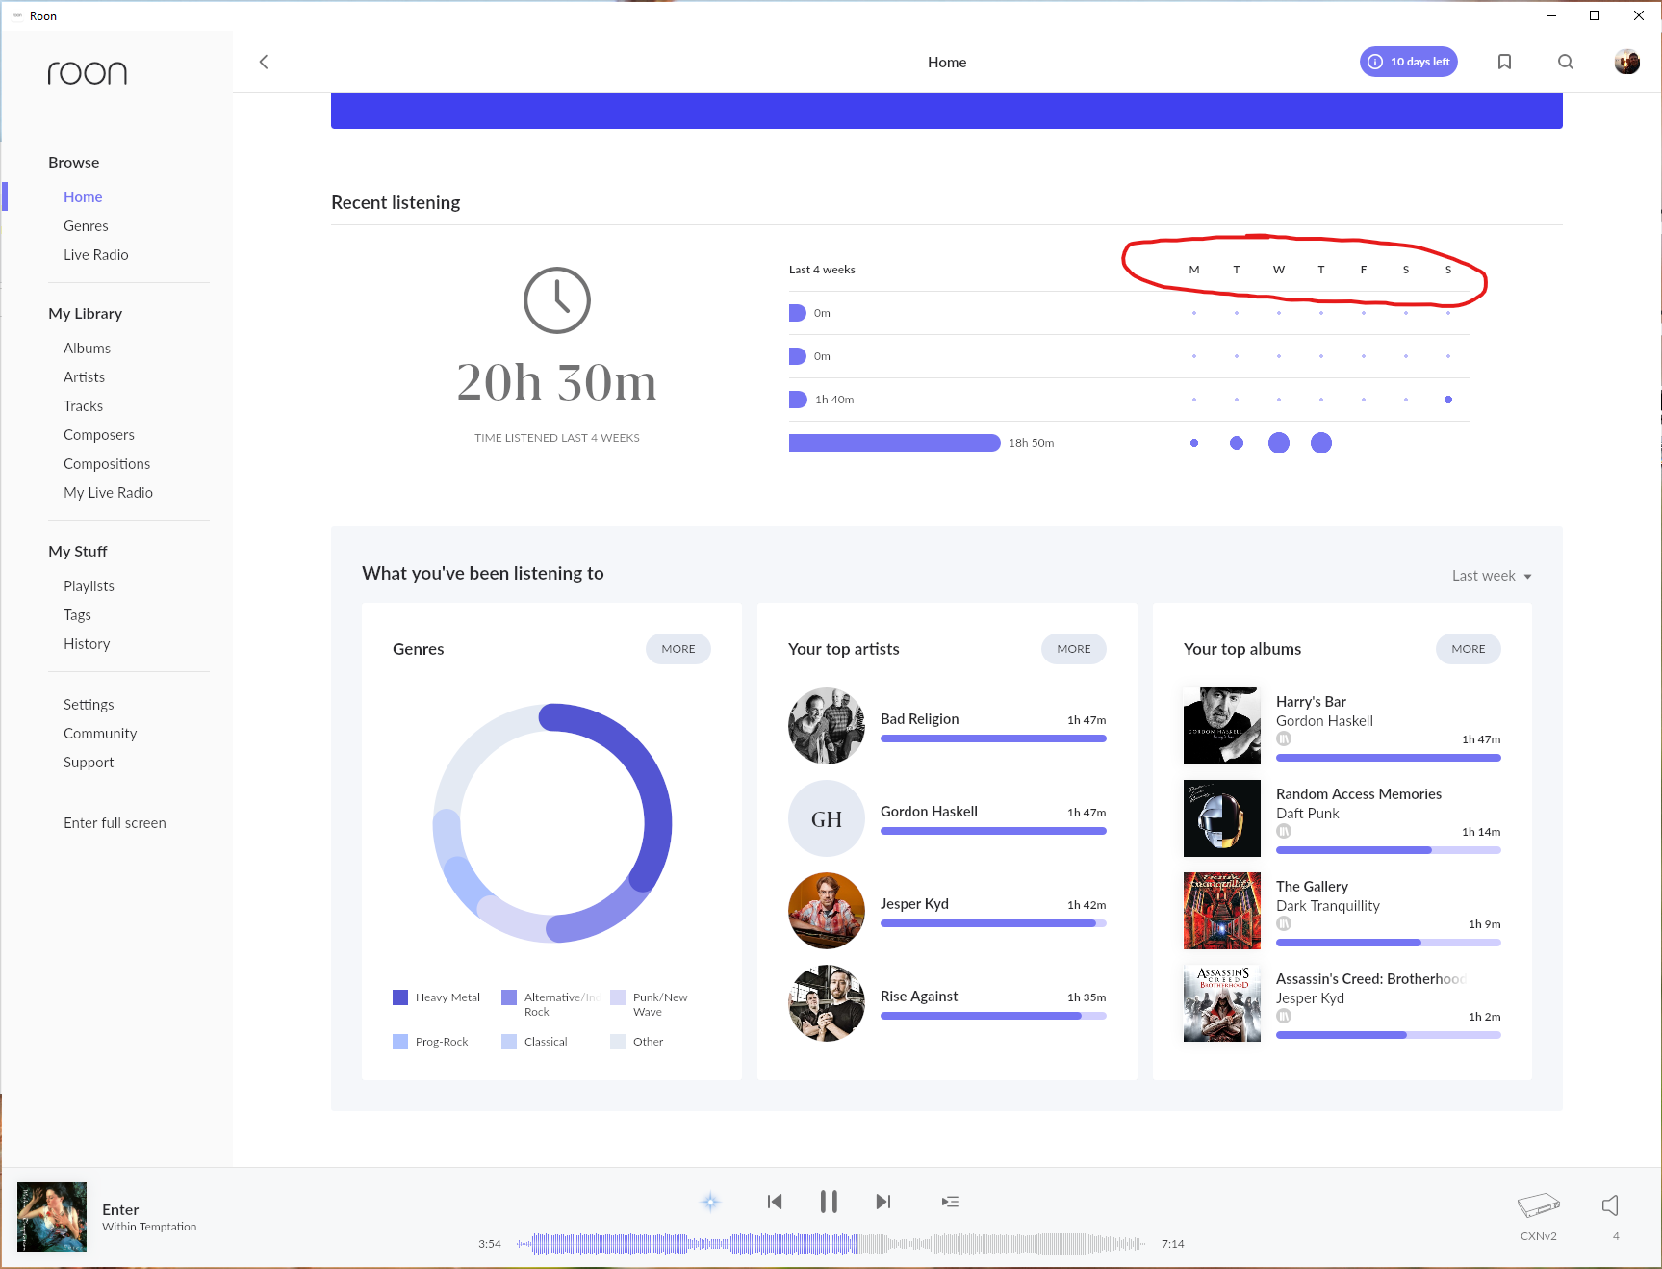Image resolution: width=1662 pixels, height=1269 pixels.
Task: Skip to the previous track
Action: click(775, 1202)
